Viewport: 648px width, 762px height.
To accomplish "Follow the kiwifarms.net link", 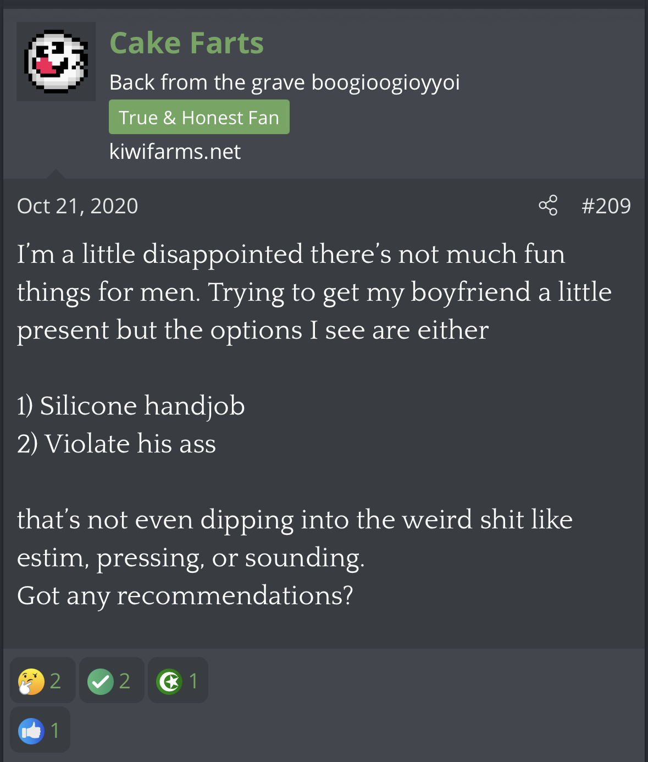I will click(175, 152).
